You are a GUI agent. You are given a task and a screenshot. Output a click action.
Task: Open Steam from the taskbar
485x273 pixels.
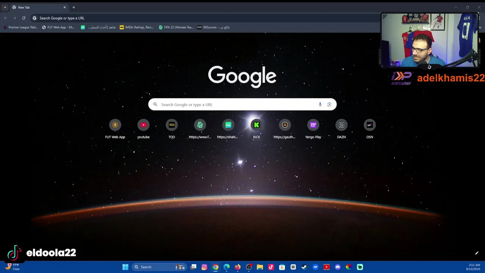tap(304, 267)
